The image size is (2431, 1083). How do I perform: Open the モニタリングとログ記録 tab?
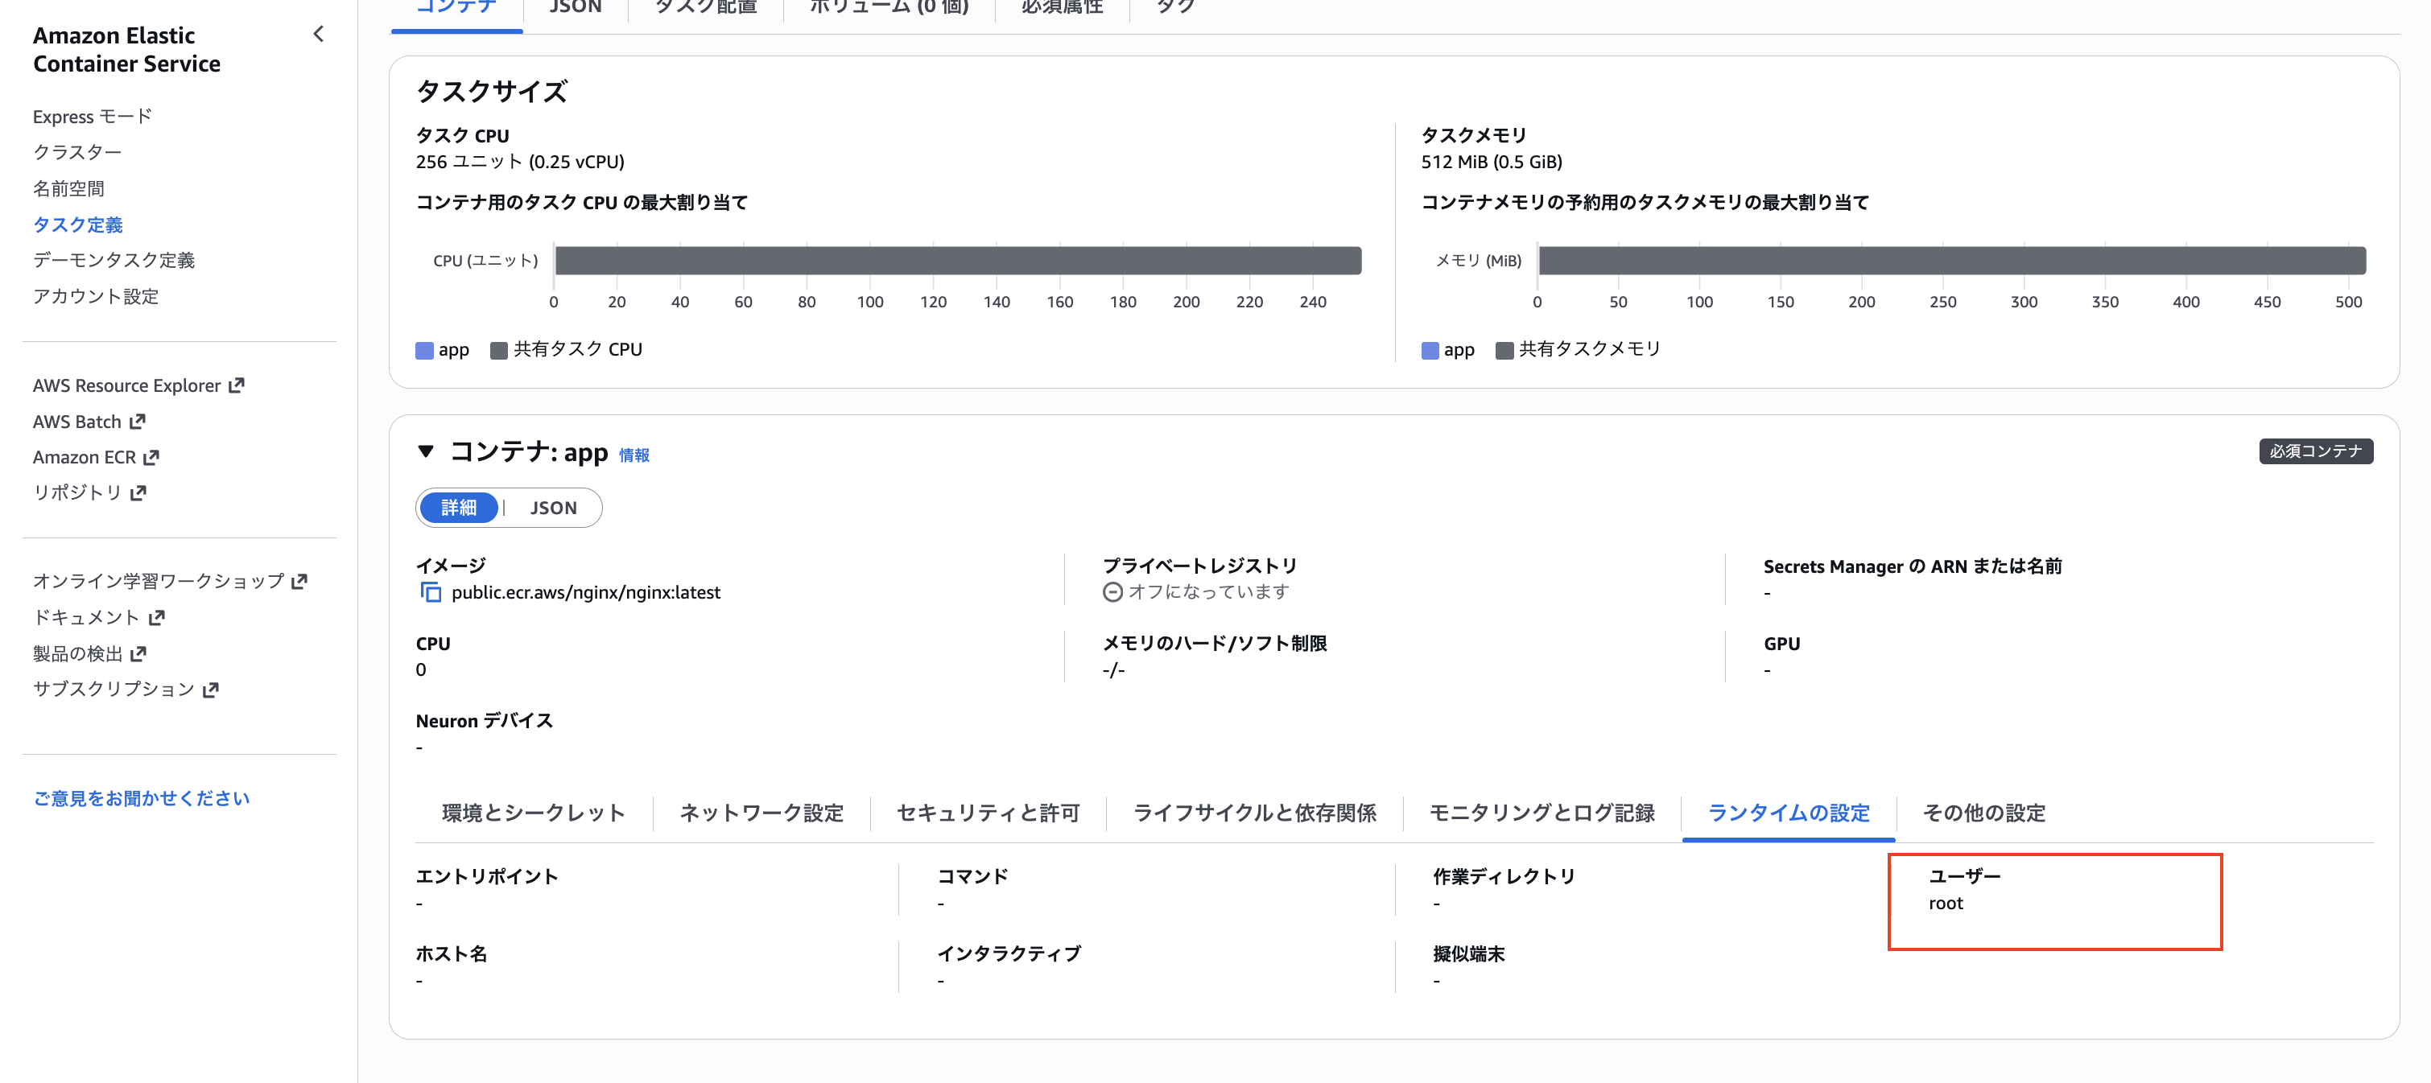(x=1542, y=813)
